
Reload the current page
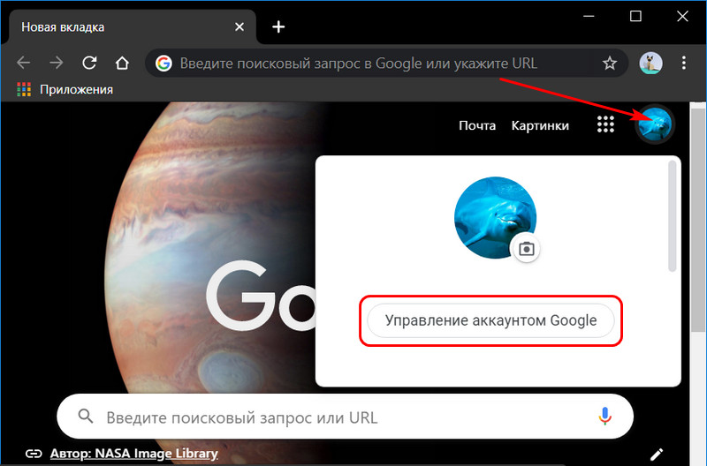tap(89, 63)
